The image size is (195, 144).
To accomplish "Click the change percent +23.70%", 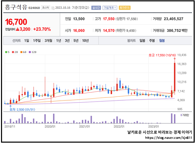I will [x=42, y=29].
